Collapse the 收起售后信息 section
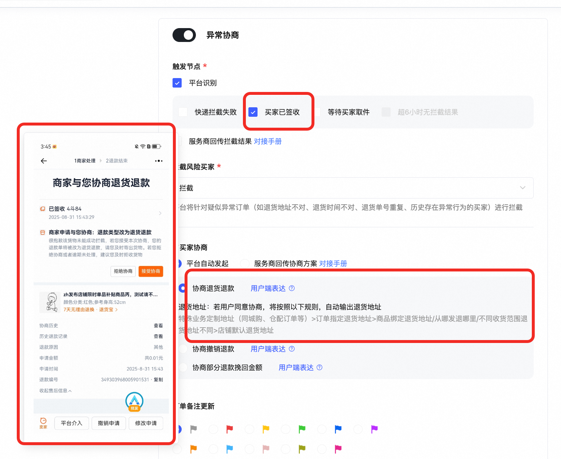 (x=55, y=390)
